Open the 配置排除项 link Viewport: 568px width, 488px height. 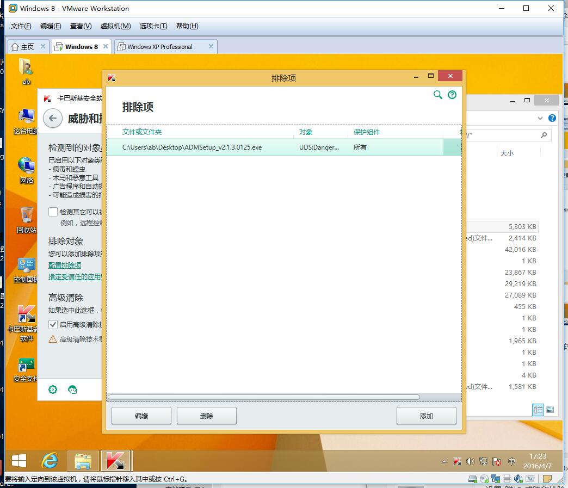point(65,265)
